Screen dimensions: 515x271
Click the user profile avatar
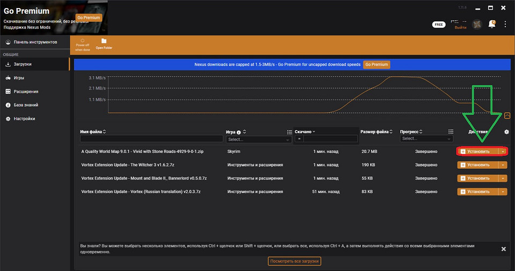tap(476, 24)
